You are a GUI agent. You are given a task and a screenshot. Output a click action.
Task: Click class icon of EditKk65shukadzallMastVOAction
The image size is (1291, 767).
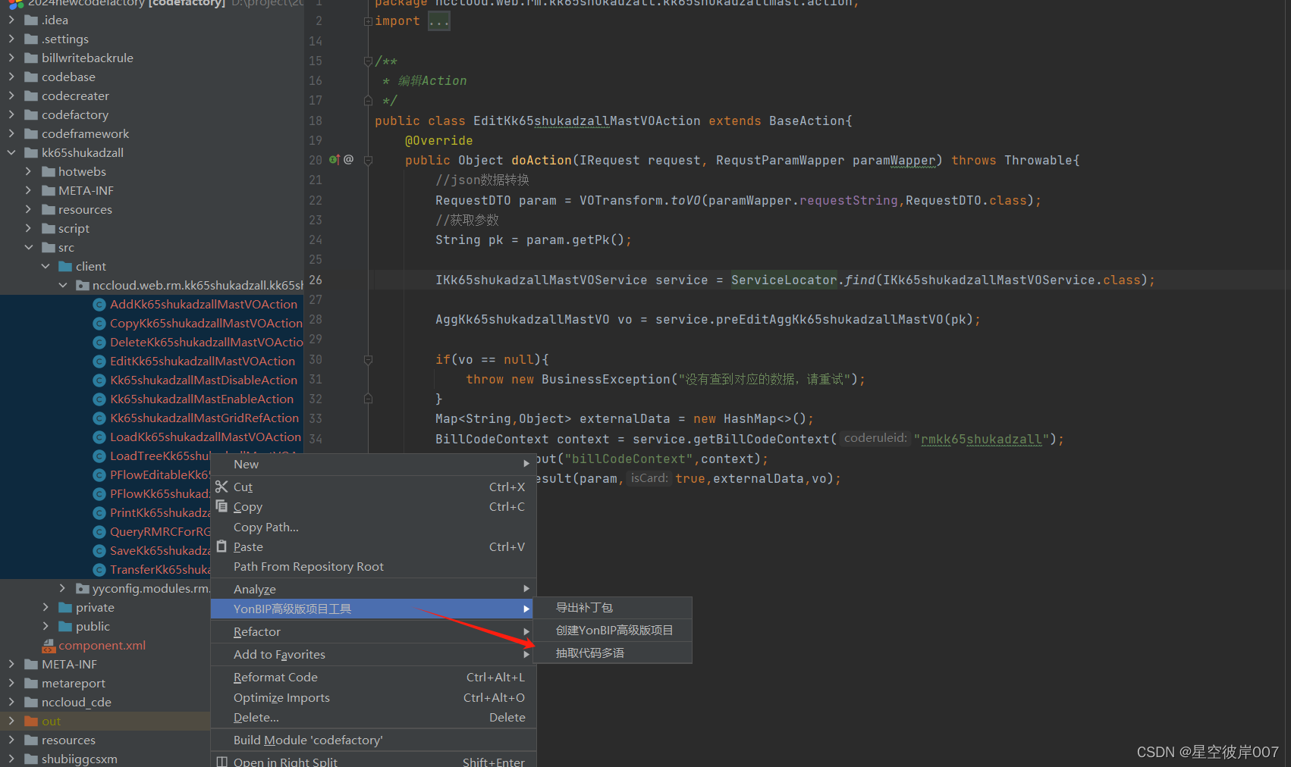99,362
